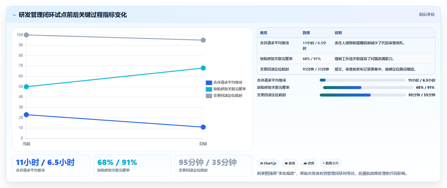The height and width of the screenshot is (188, 447).
Task: Click the square icon in 表格 chip
Action: pyautogui.click(x=286, y=163)
